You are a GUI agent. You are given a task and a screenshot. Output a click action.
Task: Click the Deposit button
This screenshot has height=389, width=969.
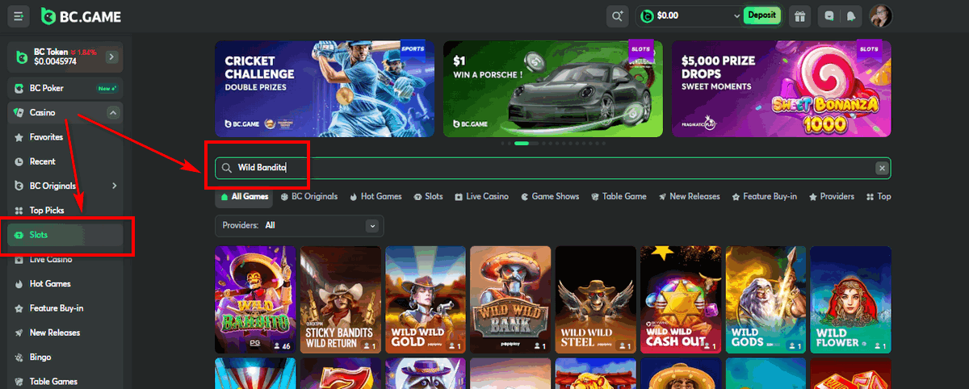click(761, 15)
